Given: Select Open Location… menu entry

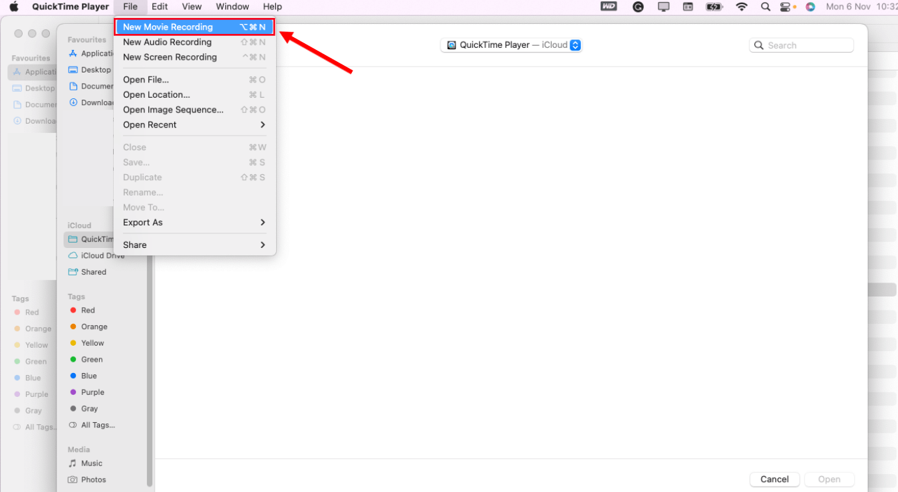Looking at the screenshot, I should coord(195,95).
